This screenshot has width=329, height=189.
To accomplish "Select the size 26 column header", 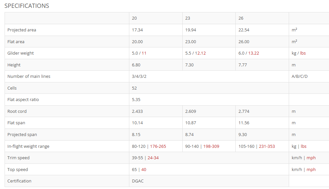I will [x=241, y=18].
